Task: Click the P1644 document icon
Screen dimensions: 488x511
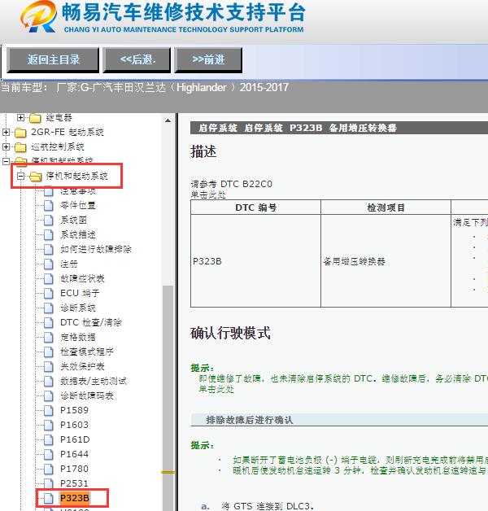Action: coord(49,455)
